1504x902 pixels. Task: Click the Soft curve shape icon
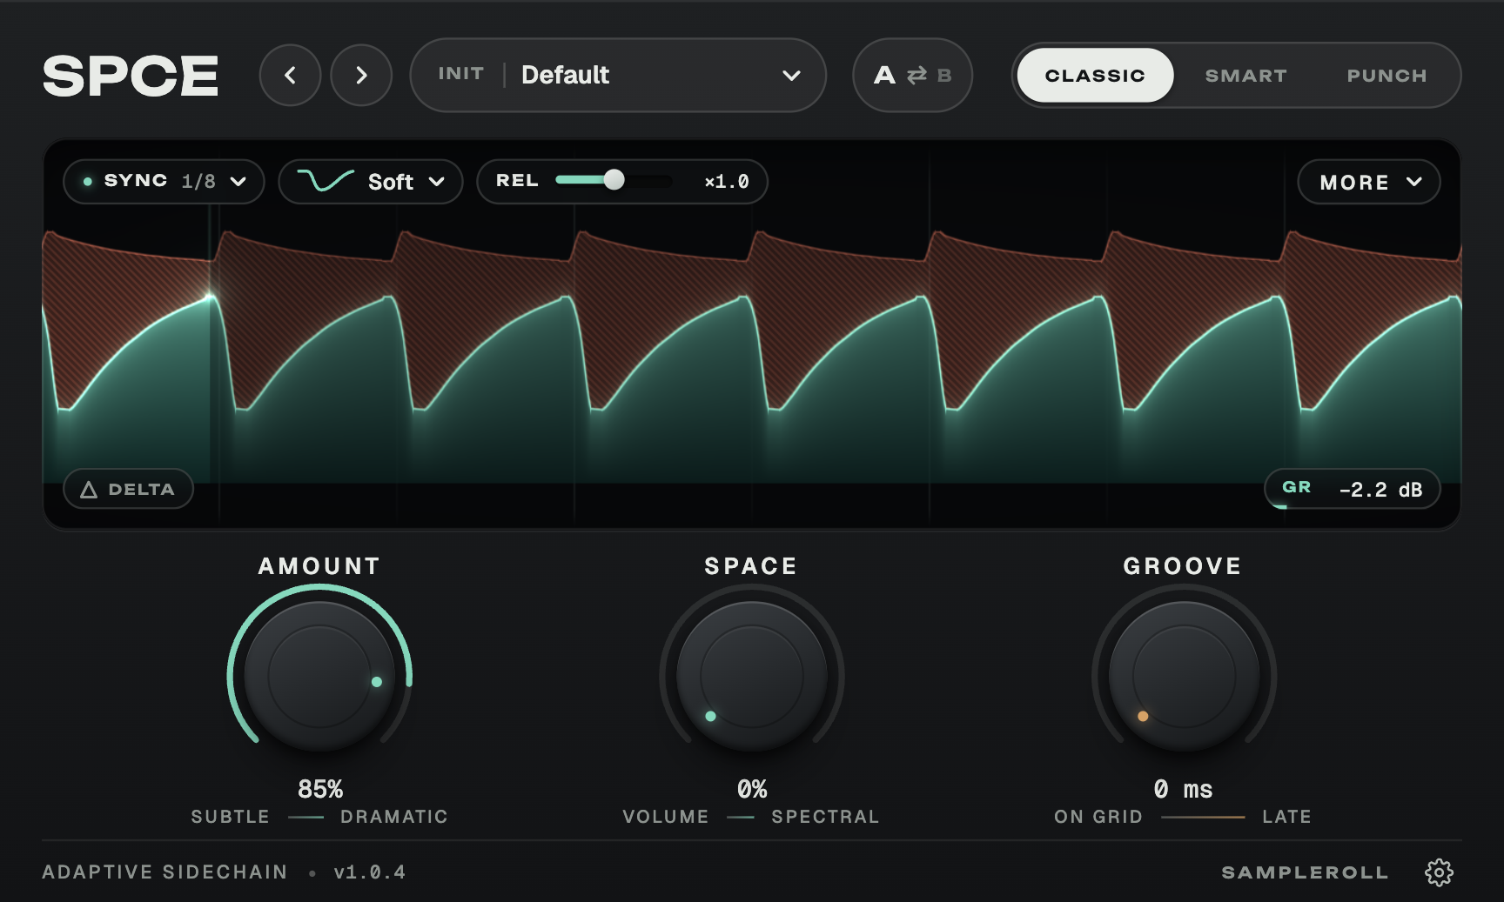pyautogui.click(x=326, y=180)
